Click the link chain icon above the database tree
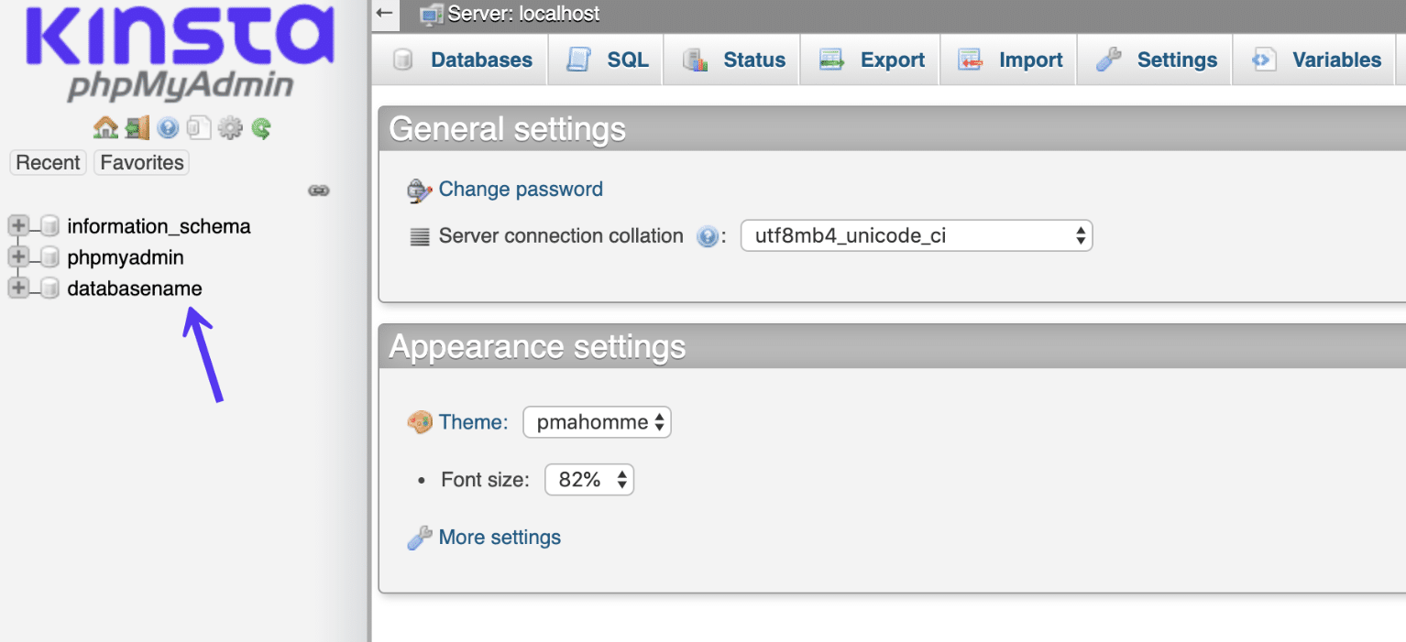The width and height of the screenshot is (1406, 642). coord(318,190)
